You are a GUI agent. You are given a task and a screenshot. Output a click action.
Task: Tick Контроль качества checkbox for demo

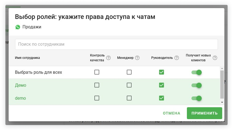pyautogui.click(x=97, y=98)
